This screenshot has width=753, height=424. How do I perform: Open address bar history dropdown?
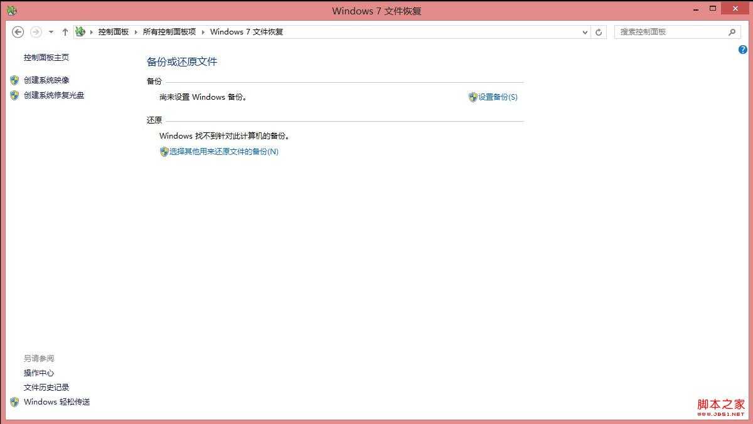585,32
